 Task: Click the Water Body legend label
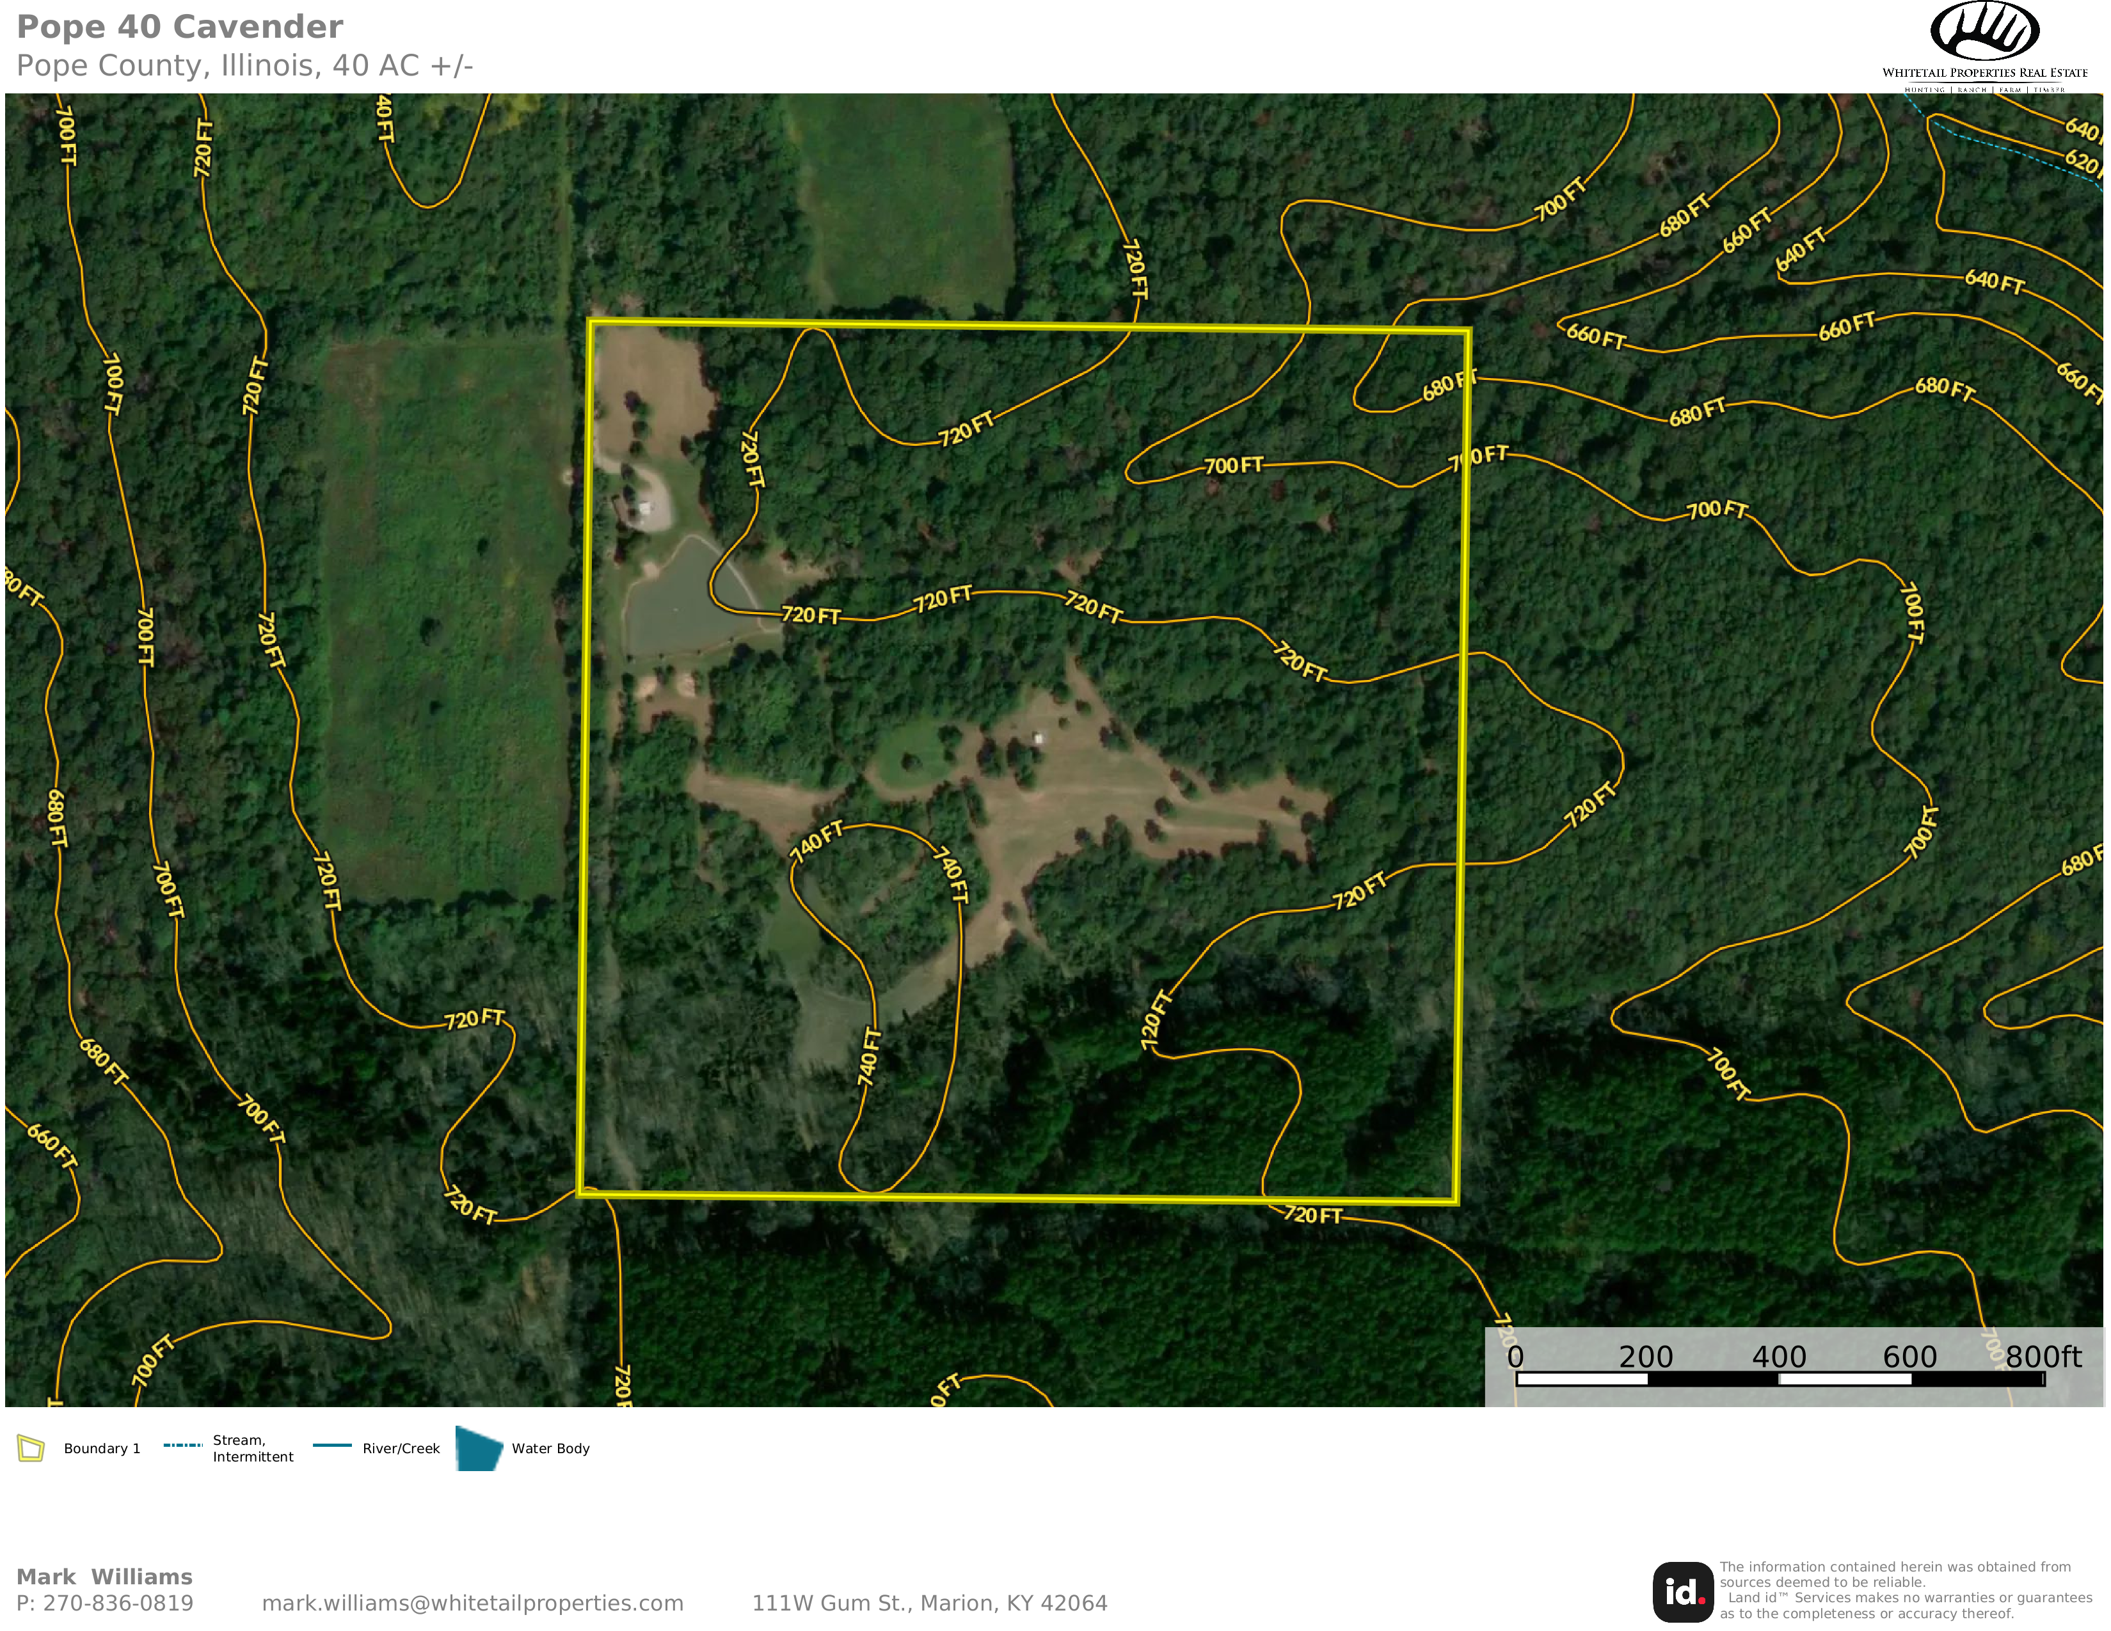550,1448
